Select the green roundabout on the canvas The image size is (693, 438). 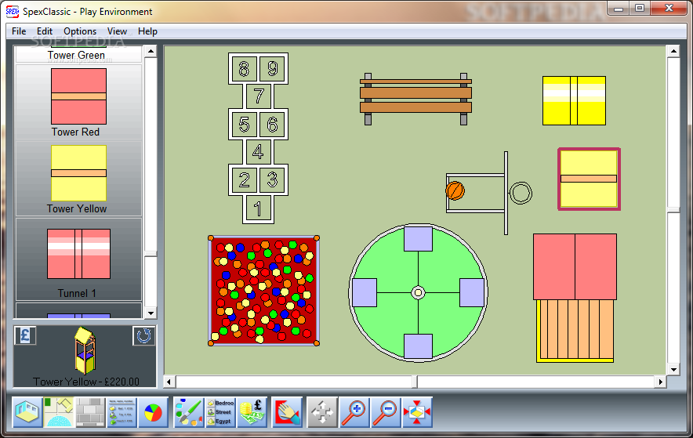point(418,293)
